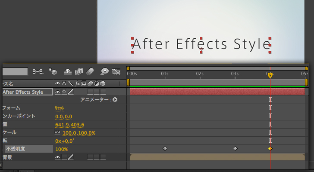This screenshot has width=314, height=172.
Task: Click the work area start handle
Action: pyautogui.click(x=128, y=83)
